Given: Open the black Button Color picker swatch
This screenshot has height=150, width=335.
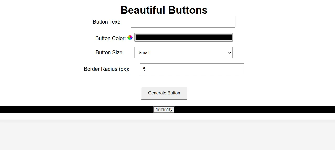Looking at the screenshot, I should [x=183, y=37].
